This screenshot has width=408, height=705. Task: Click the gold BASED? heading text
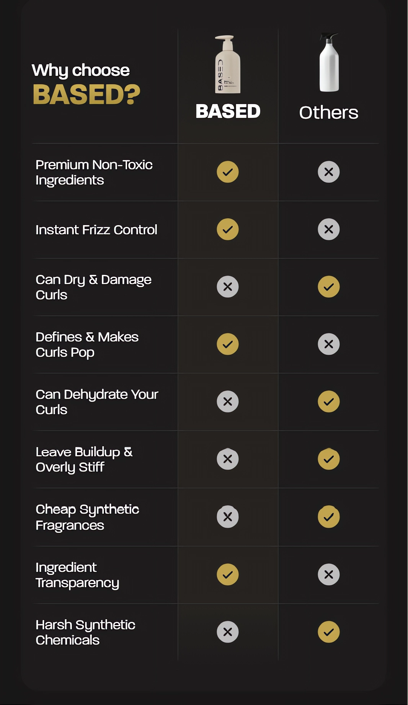tap(86, 94)
